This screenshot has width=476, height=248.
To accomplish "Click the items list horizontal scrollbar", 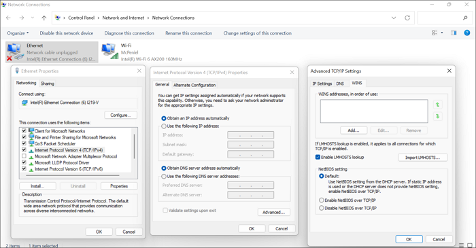I will (x=72, y=175).
